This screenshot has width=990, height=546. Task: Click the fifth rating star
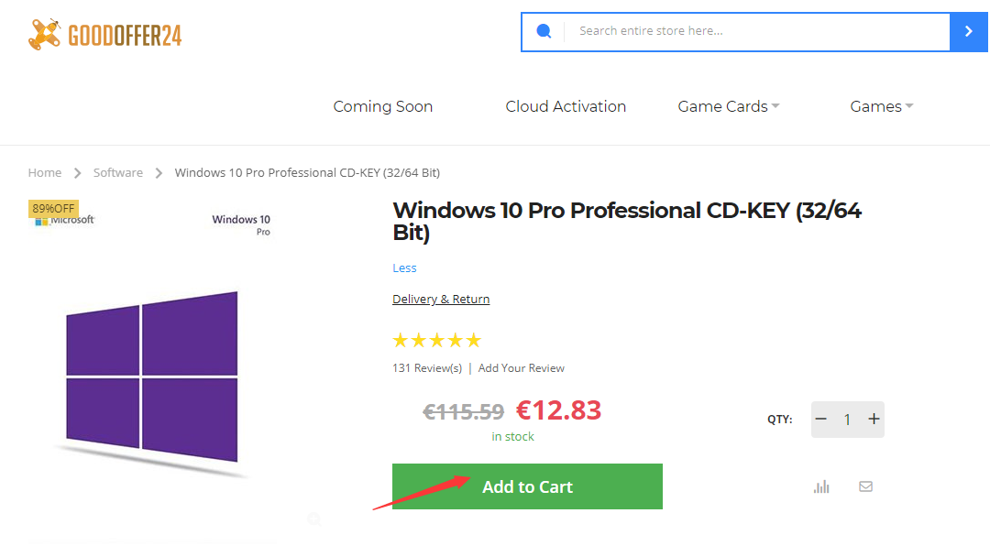pyautogui.click(x=475, y=340)
